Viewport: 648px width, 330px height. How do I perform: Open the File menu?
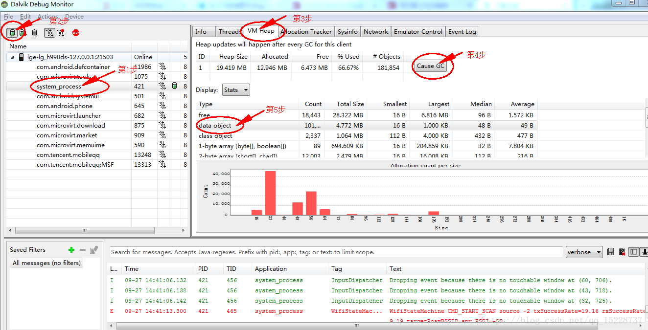(x=9, y=17)
